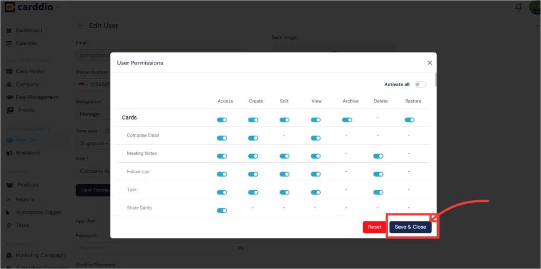The image size is (541, 269).
Task: Click the Save & Close button
Action: pyautogui.click(x=411, y=227)
